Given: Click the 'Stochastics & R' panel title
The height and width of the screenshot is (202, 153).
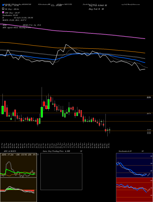Looking at the screenshot, I should [x=125, y=151].
